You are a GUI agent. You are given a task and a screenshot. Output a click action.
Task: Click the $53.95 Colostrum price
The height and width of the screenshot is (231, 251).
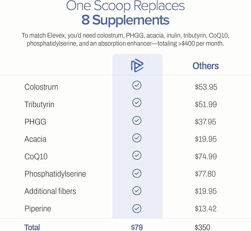click(x=206, y=87)
